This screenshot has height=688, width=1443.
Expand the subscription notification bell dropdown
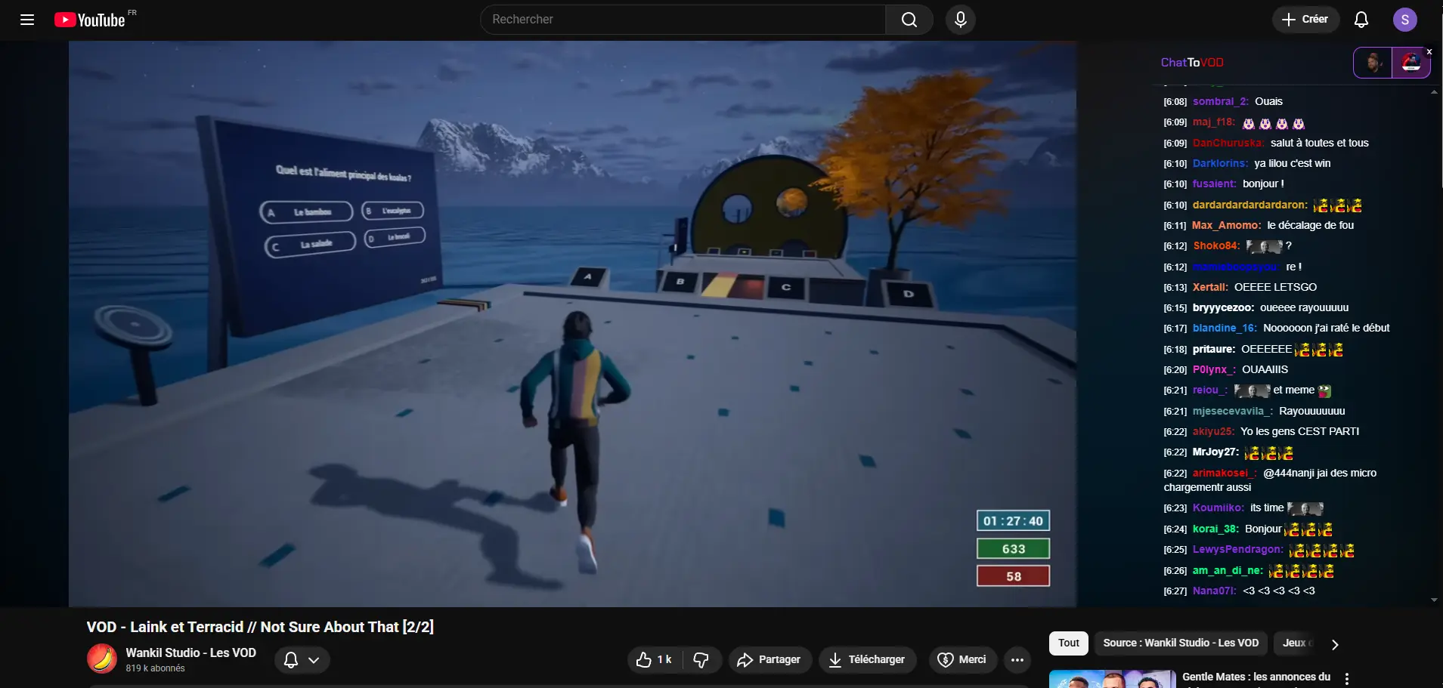click(x=302, y=659)
